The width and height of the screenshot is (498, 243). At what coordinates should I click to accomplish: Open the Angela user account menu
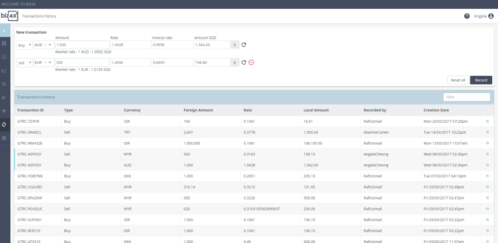pyautogui.click(x=483, y=16)
